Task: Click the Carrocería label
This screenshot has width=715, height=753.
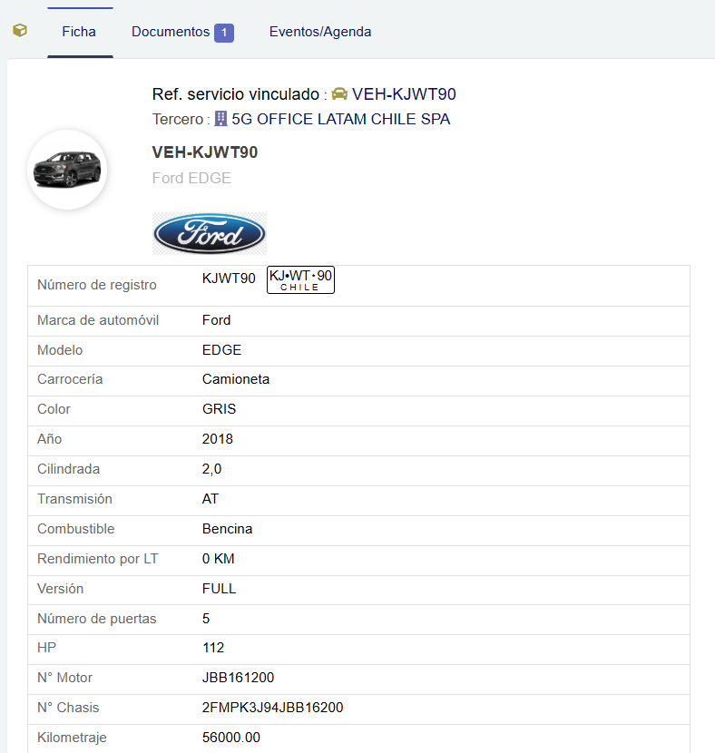Action: click(70, 379)
